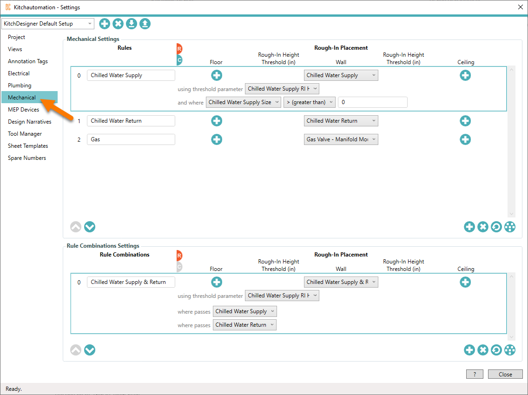Toggle the orange R badge in Mechanical Settings
Image resolution: width=528 pixels, height=395 pixels.
[x=179, y=48]
